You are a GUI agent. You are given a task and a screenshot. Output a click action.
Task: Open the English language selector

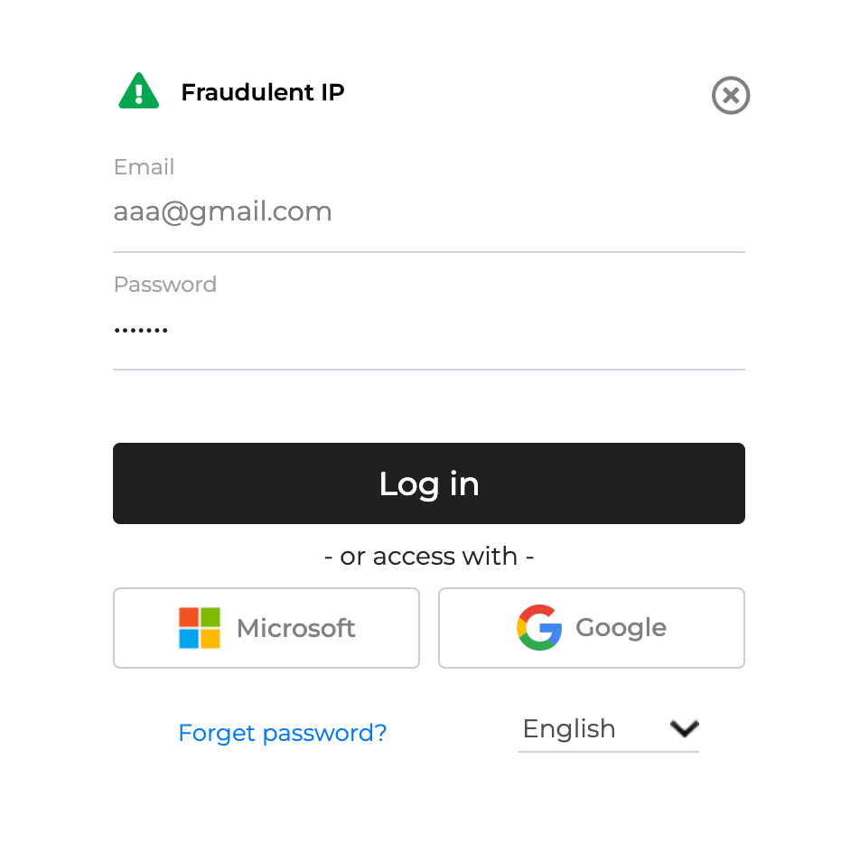pyautogui.click(x=569, y=728)
